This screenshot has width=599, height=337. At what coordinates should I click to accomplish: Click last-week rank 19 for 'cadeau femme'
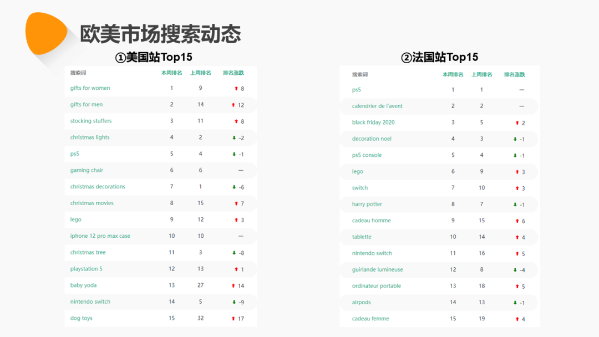tap(482, 318)
